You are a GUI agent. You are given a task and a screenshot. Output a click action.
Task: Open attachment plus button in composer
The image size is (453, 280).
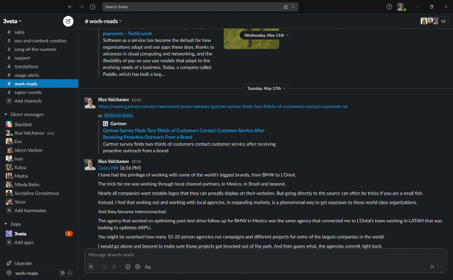91,267
